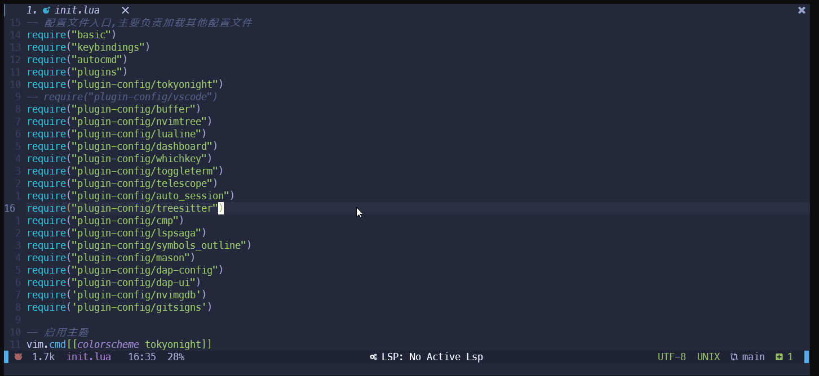
Task: Click the plugin-config/mason require line
Action: click(111, 258)
